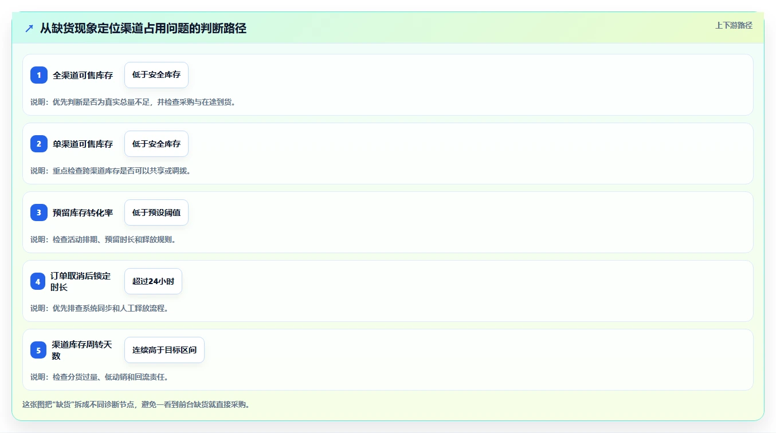Click the 上下游路径 label in header
The height and width of the screenshot is (433, 776).
[x=734, y=25]
